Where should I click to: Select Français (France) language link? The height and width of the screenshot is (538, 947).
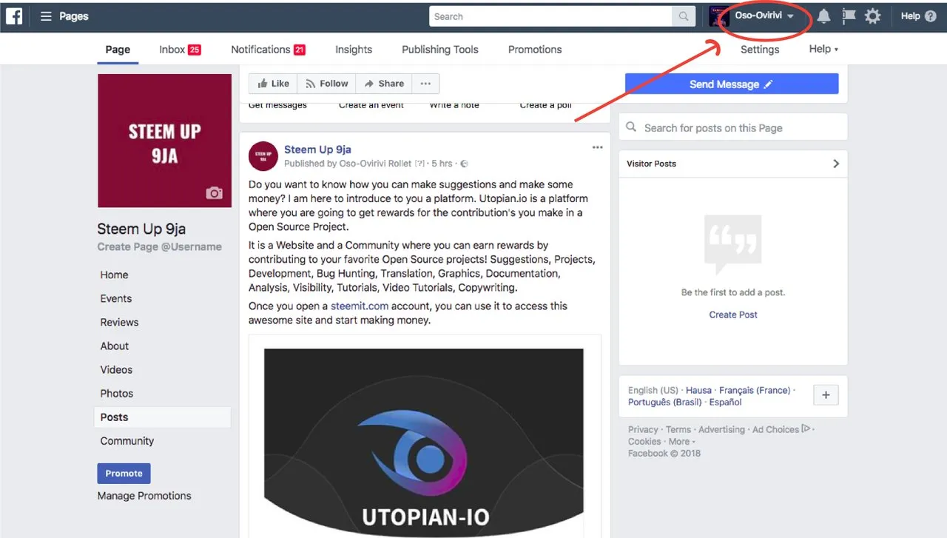coord(755,390)
